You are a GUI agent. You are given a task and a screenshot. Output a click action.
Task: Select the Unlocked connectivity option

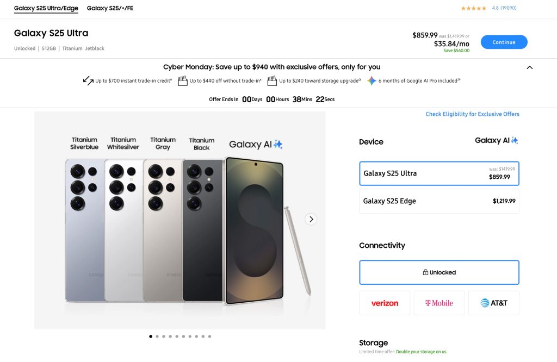pyautogui.click(x=439, y=272)
